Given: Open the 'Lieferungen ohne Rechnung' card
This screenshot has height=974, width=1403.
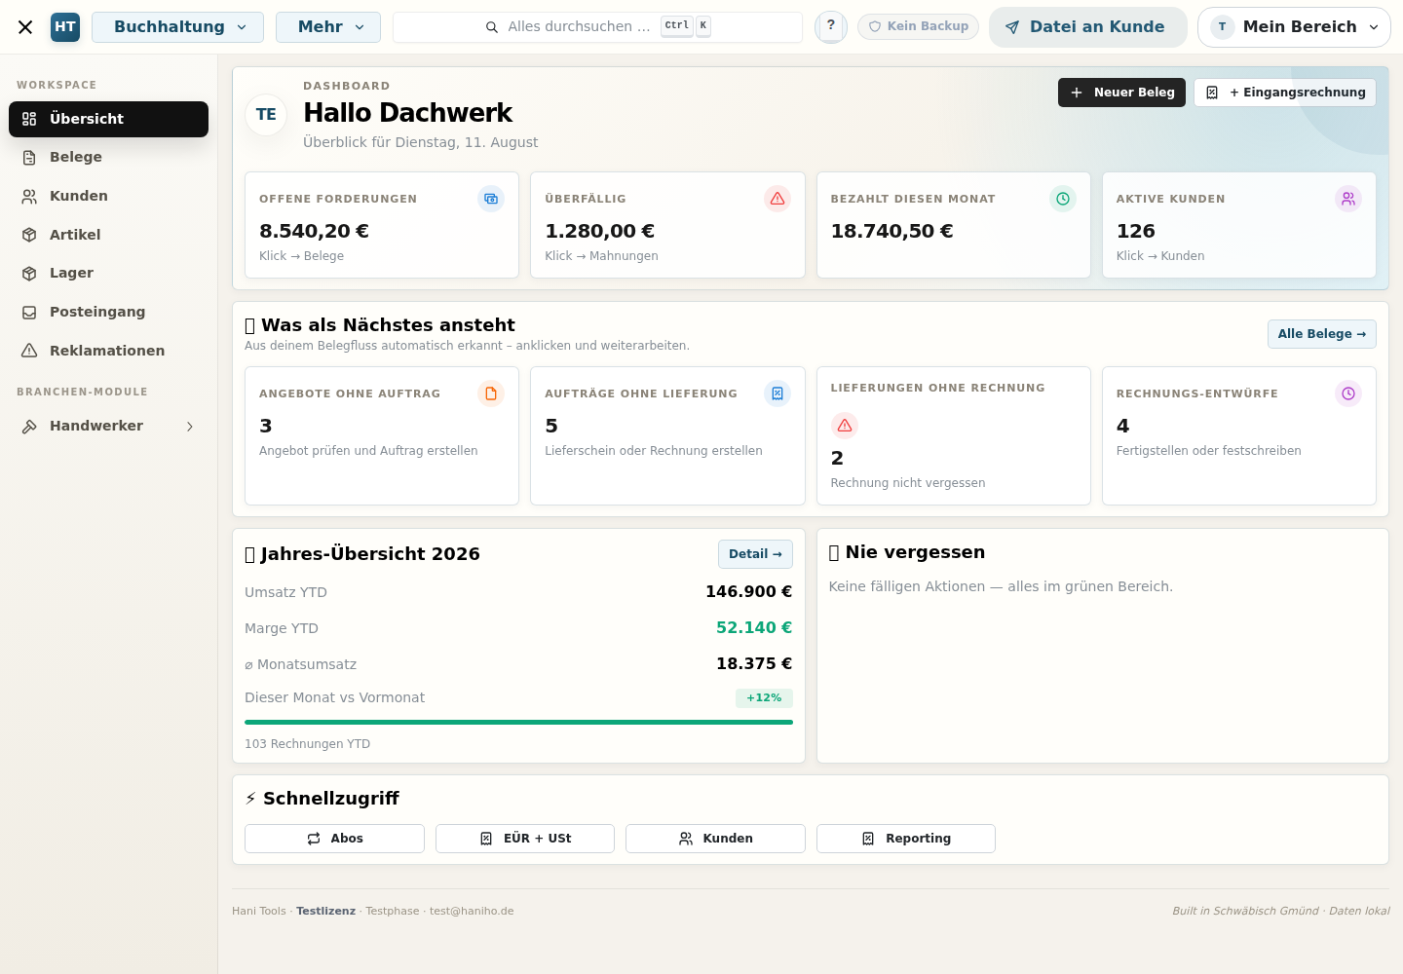Looking at the screenshot, I should 954,436.
